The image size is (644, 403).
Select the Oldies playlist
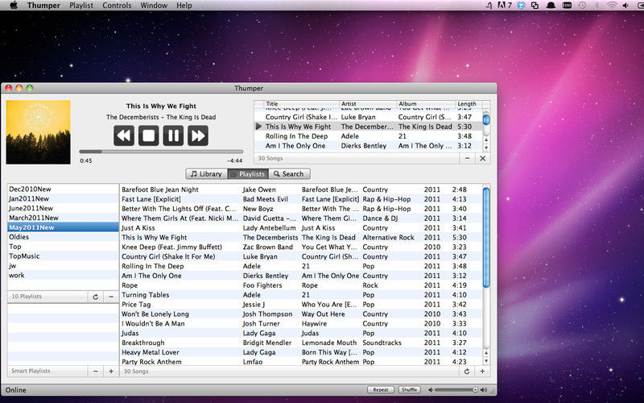[63, 237]
